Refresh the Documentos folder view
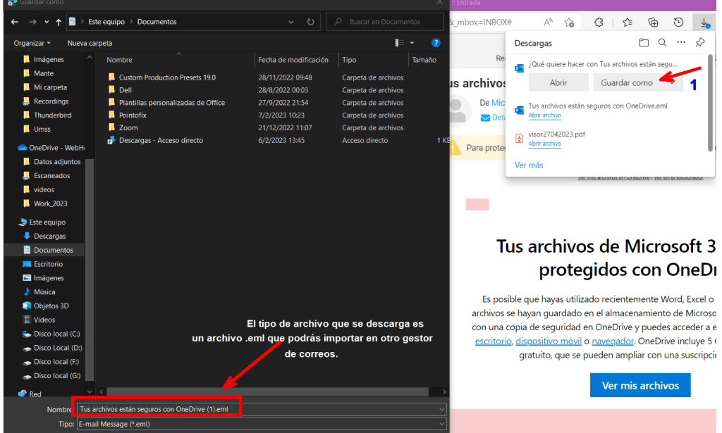This screenshot has width=722, height=433. pos(310,22)
